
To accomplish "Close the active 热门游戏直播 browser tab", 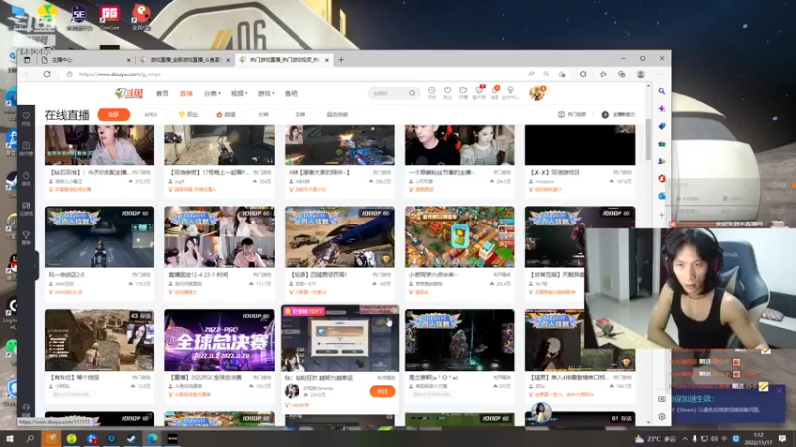I will [327, 60].
